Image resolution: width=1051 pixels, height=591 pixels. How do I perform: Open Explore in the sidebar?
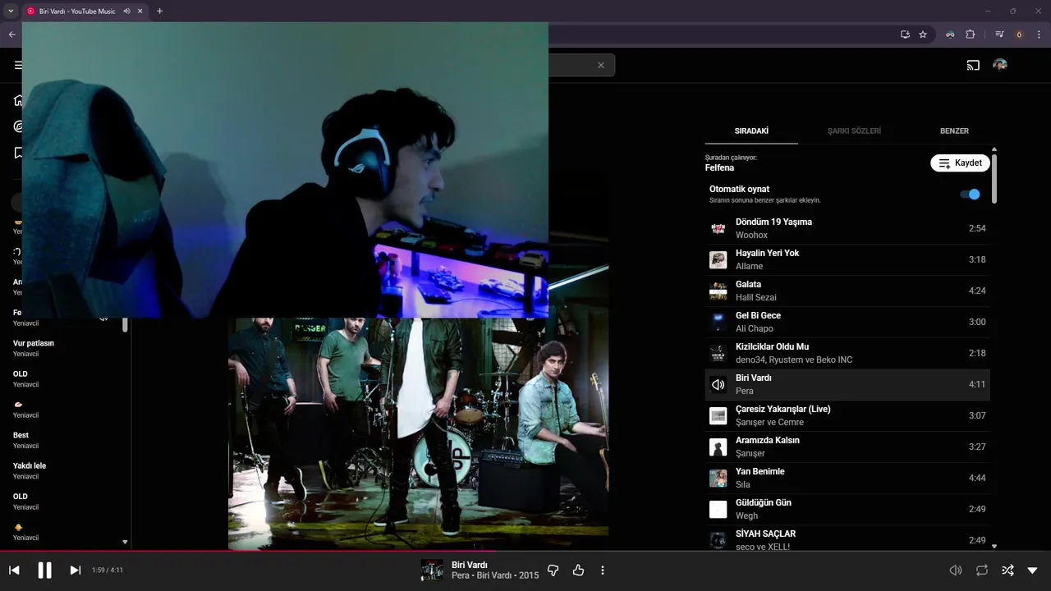[x=17, y=126]
